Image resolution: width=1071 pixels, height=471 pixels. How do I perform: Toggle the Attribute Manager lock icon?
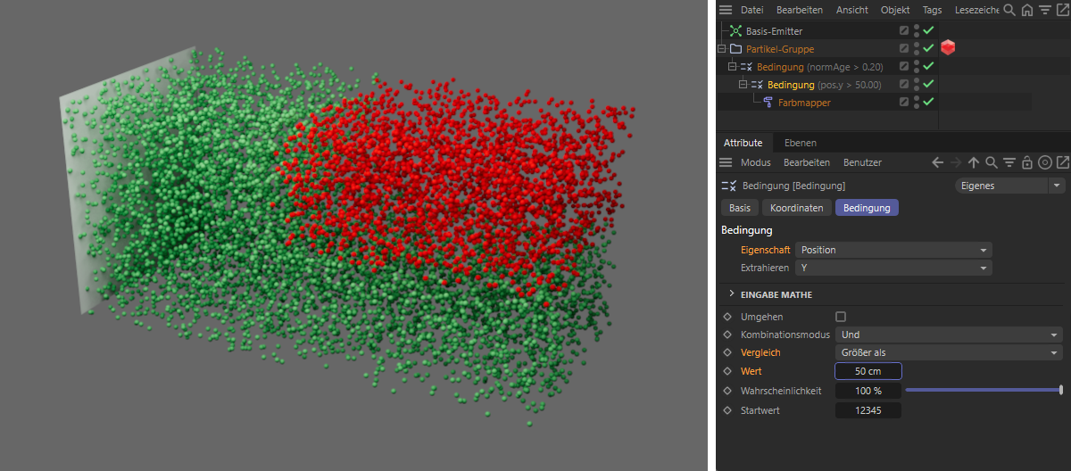(1027, 162)
